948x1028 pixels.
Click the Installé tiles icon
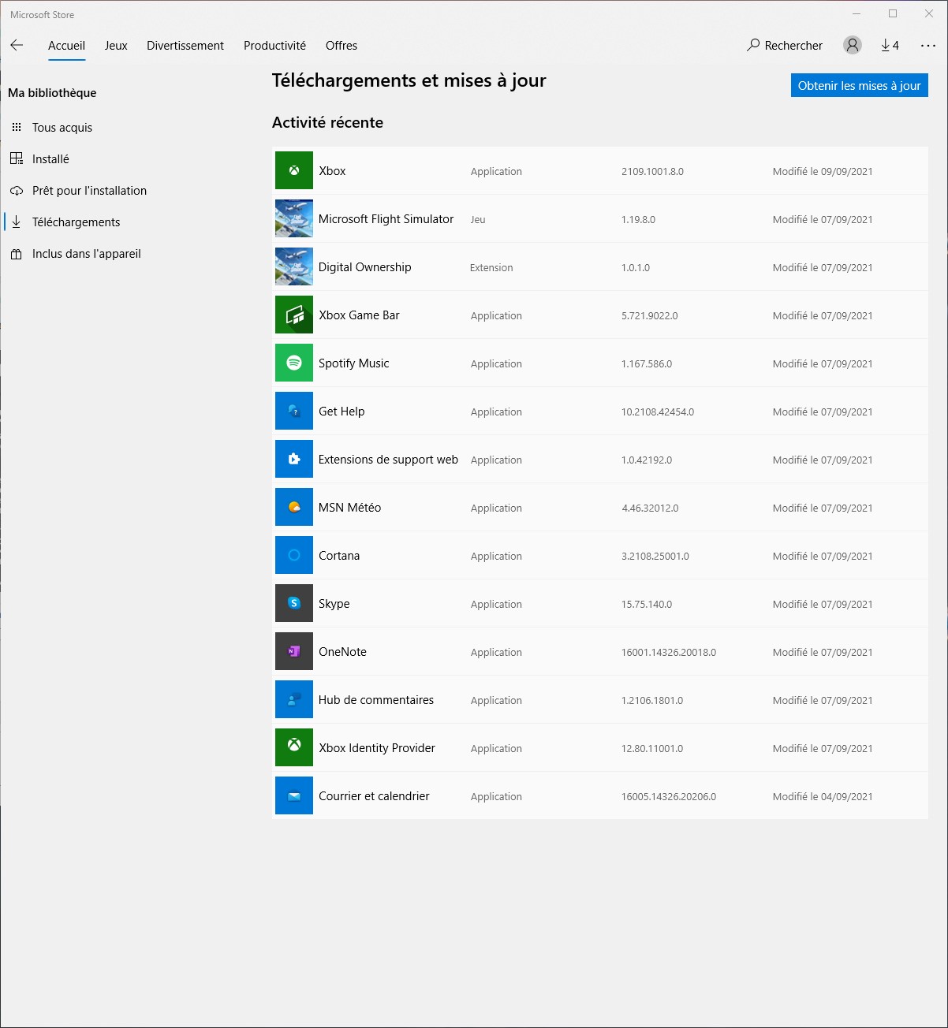(17, 158)
